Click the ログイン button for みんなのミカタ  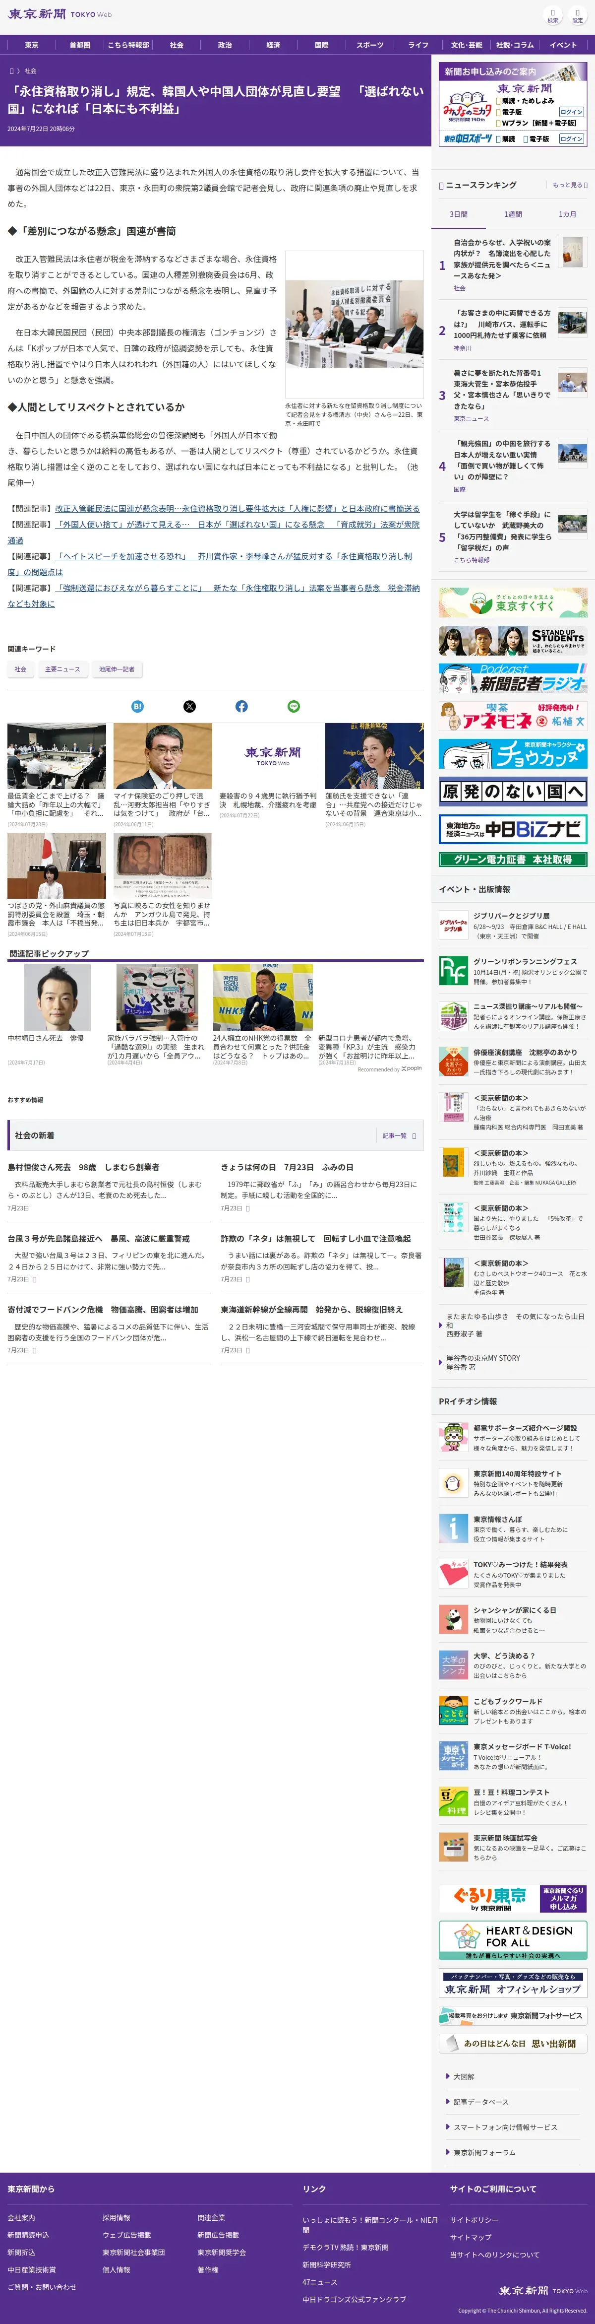[572, 113]
